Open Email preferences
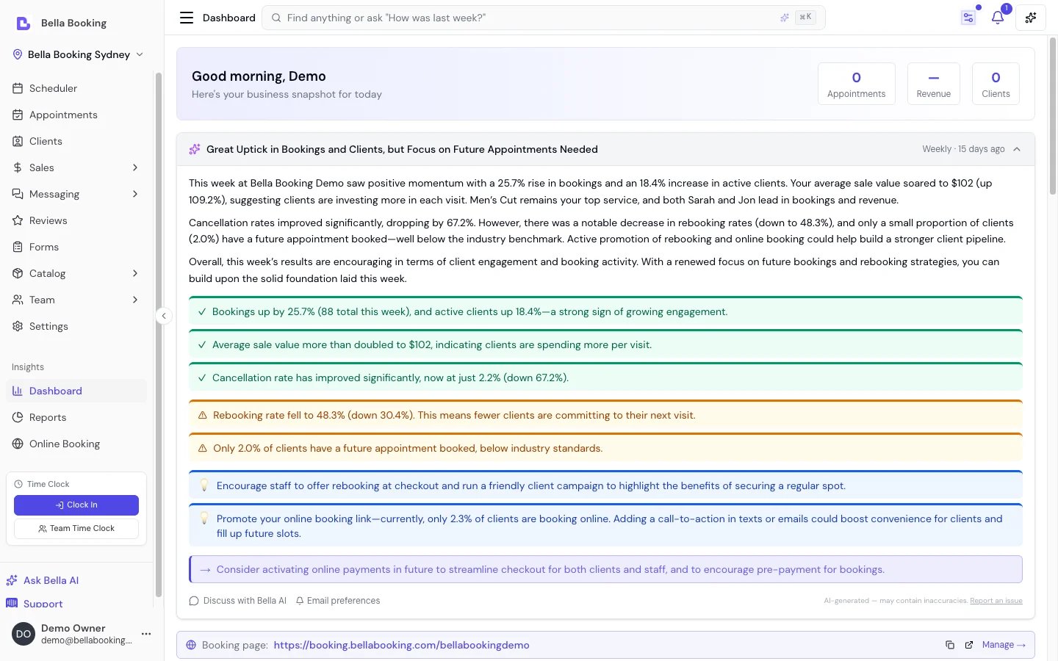1058x661 pixels. pyautogui.click(x=338, y=601)
